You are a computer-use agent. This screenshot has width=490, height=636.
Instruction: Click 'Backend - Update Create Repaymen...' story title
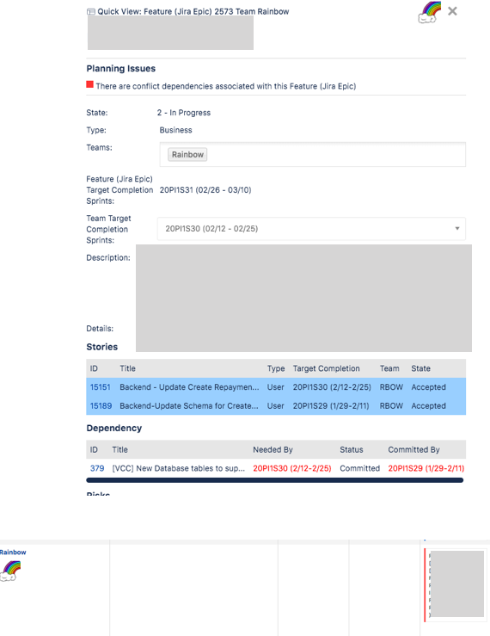click(189, 387)
